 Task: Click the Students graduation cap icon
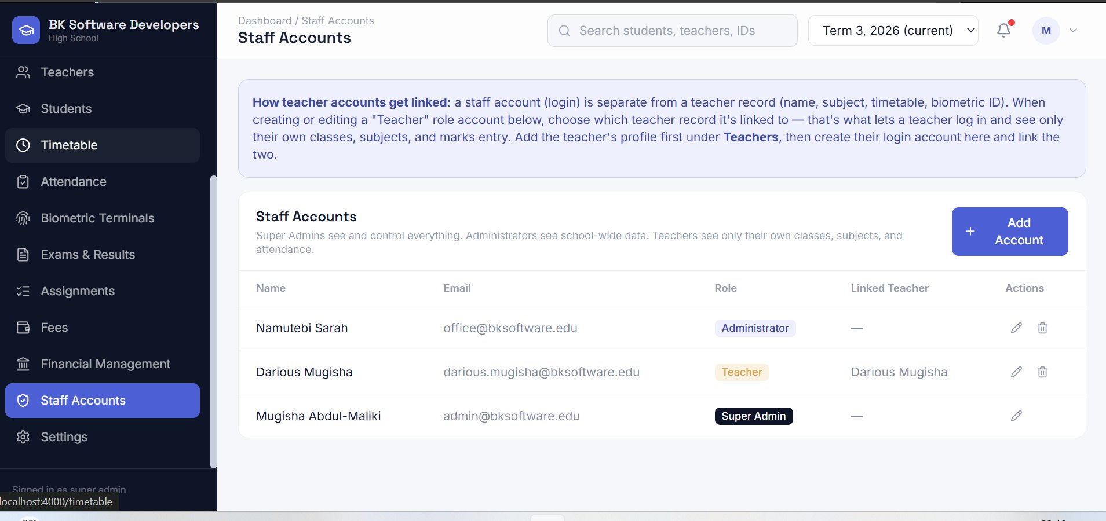(x=23, y=109)
